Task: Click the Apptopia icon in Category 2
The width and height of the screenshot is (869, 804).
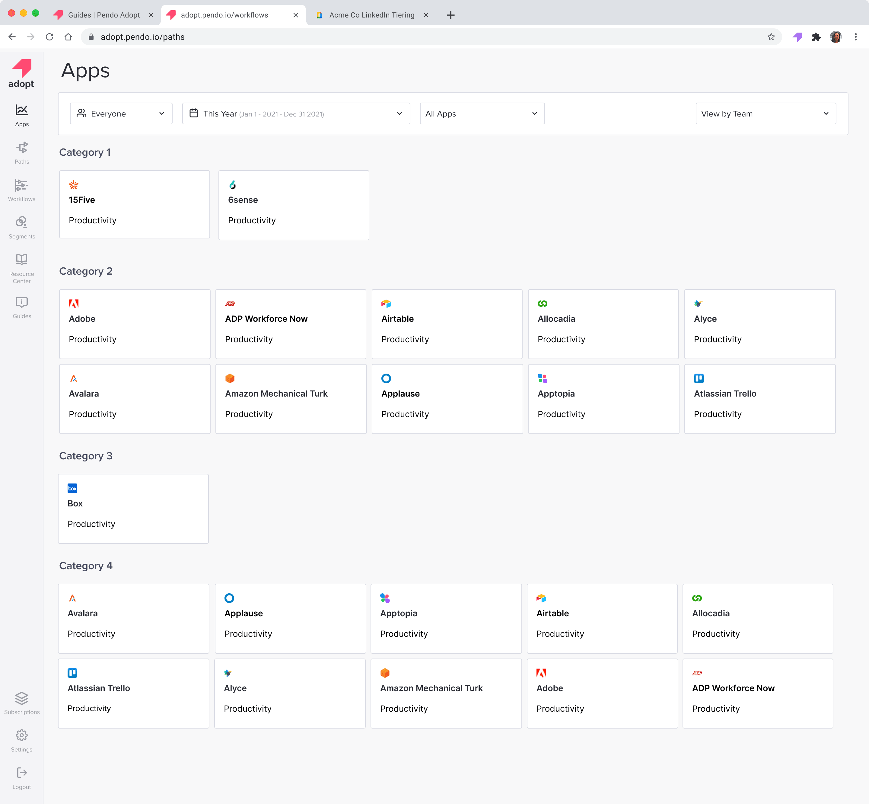Action: point(542,378)
